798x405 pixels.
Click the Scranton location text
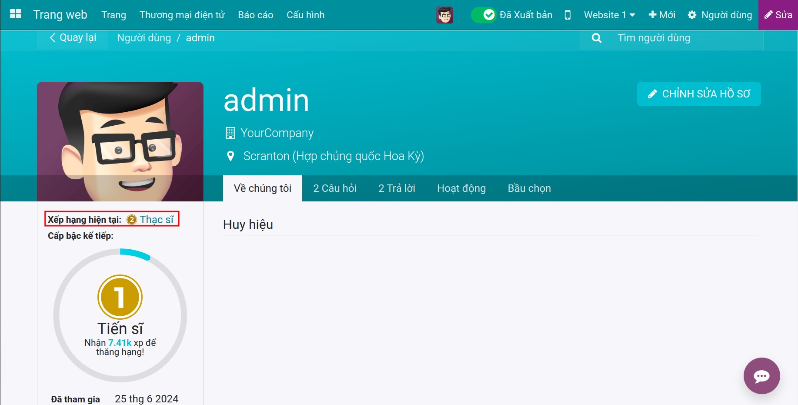(334, 156)
